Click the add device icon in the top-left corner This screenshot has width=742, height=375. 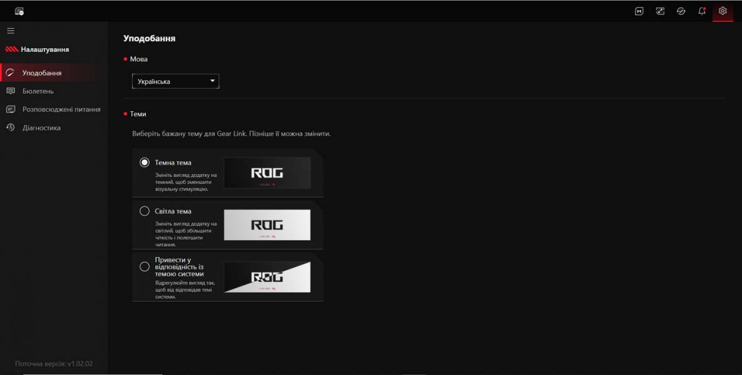click(x=19, y=11)
